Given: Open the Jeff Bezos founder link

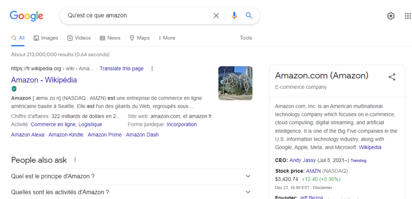Looking at the screenshot, I should (311, 197).
